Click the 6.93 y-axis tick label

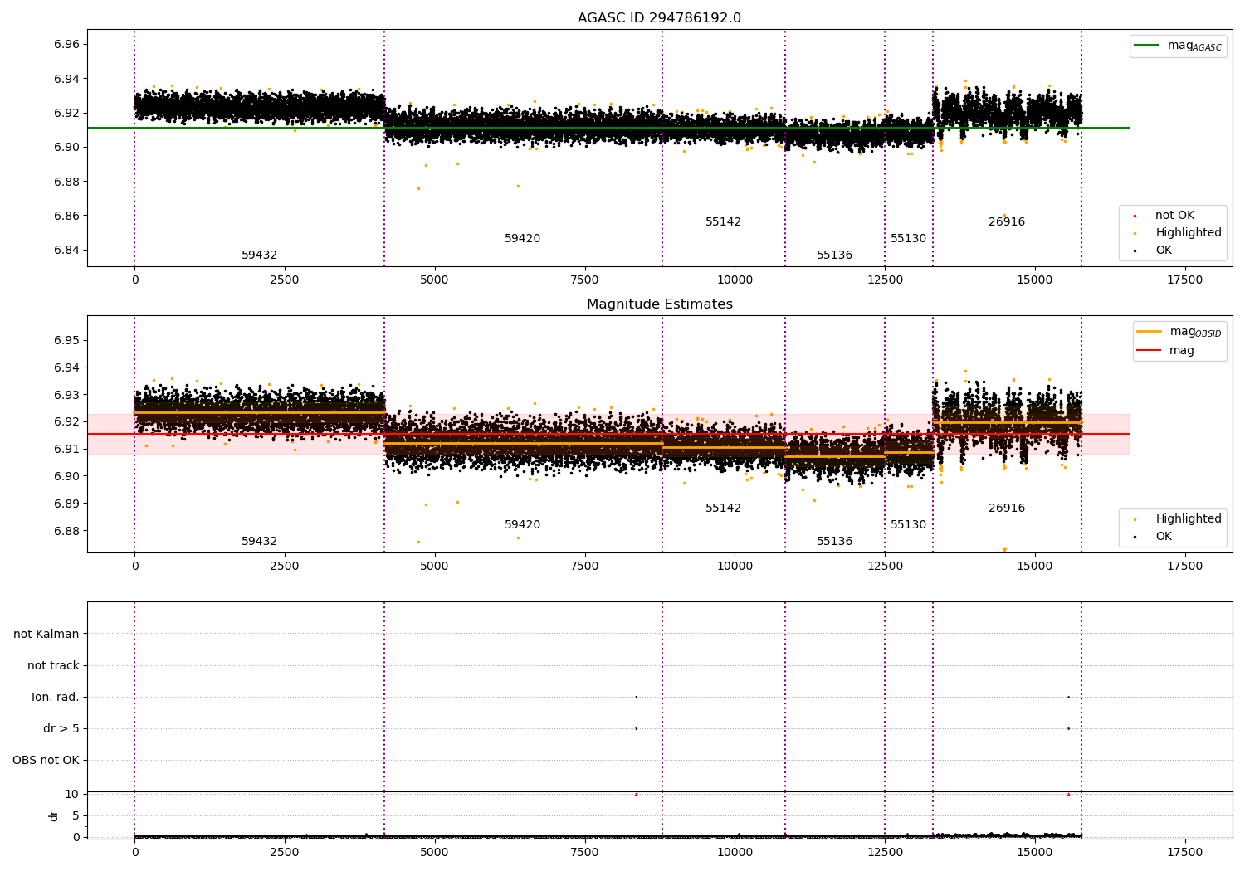66,395
